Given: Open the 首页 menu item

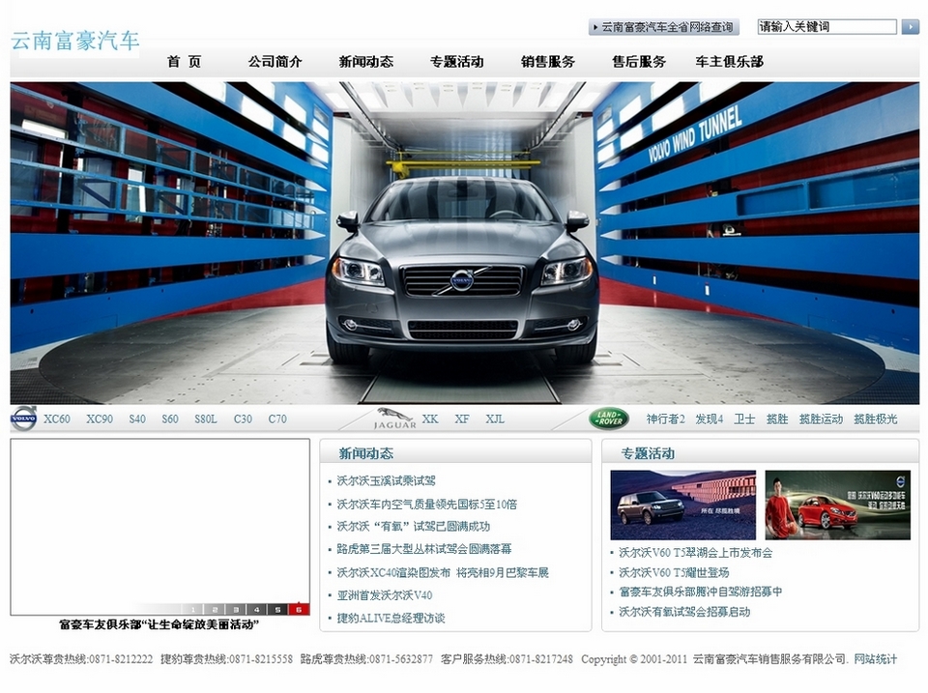Looking at the screenshot, I should click(184, 62).
